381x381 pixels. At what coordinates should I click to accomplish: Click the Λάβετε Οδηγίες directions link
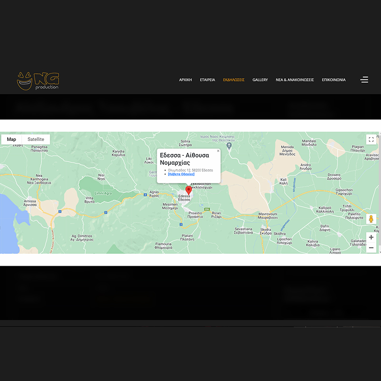click(181, 174)
